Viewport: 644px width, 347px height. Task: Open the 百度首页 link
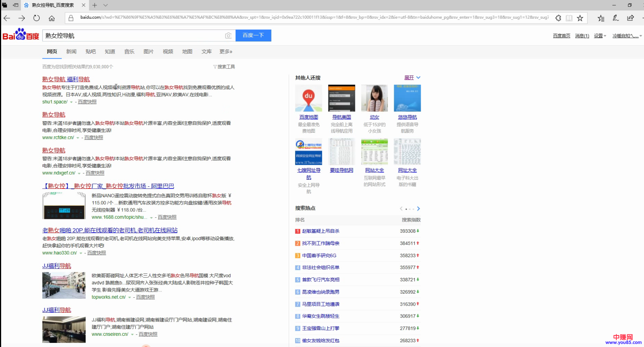point(561,36)
